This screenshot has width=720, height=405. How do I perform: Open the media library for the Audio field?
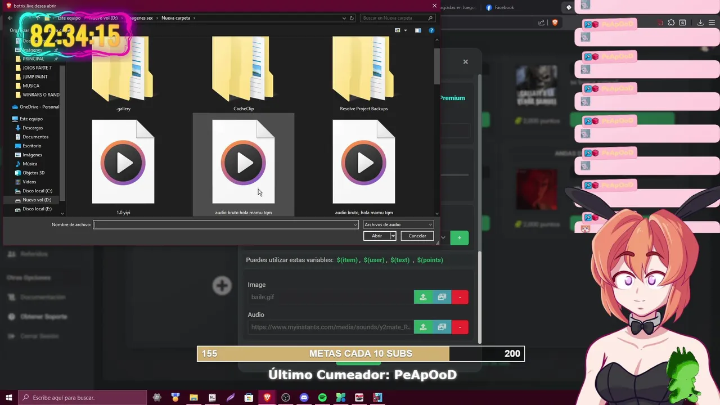coord(442,327)
